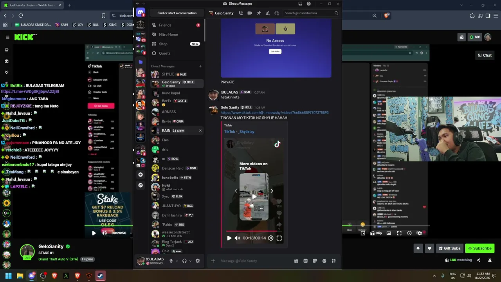Image resolution: width=501 pixels, height=282 pixels.
Task: Open the emoji picker
Action: [x=324, y=261]
